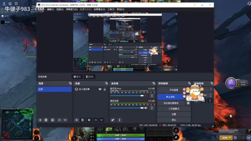Viewport: 251px width, 141px height.
Task: Adjust the transition duration ms stepper
Action: click(211, 95)
